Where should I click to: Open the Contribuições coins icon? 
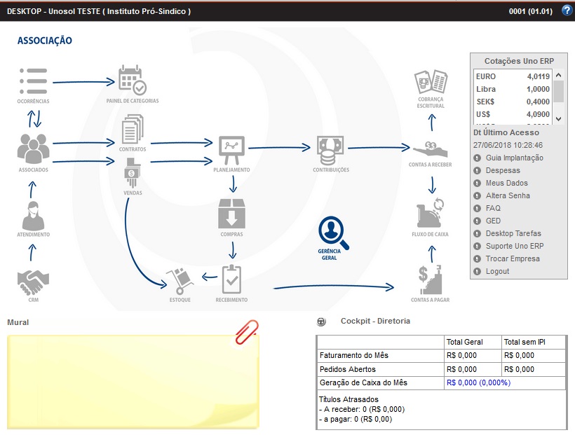(330, 149)
